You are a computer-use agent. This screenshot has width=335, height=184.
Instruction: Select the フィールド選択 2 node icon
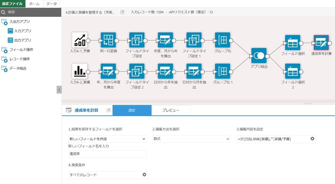click(x=293, y=71)
